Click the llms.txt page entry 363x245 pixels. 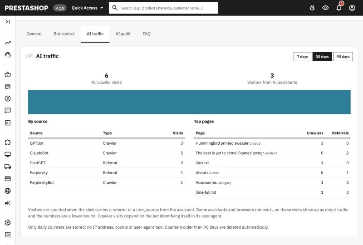202,163
